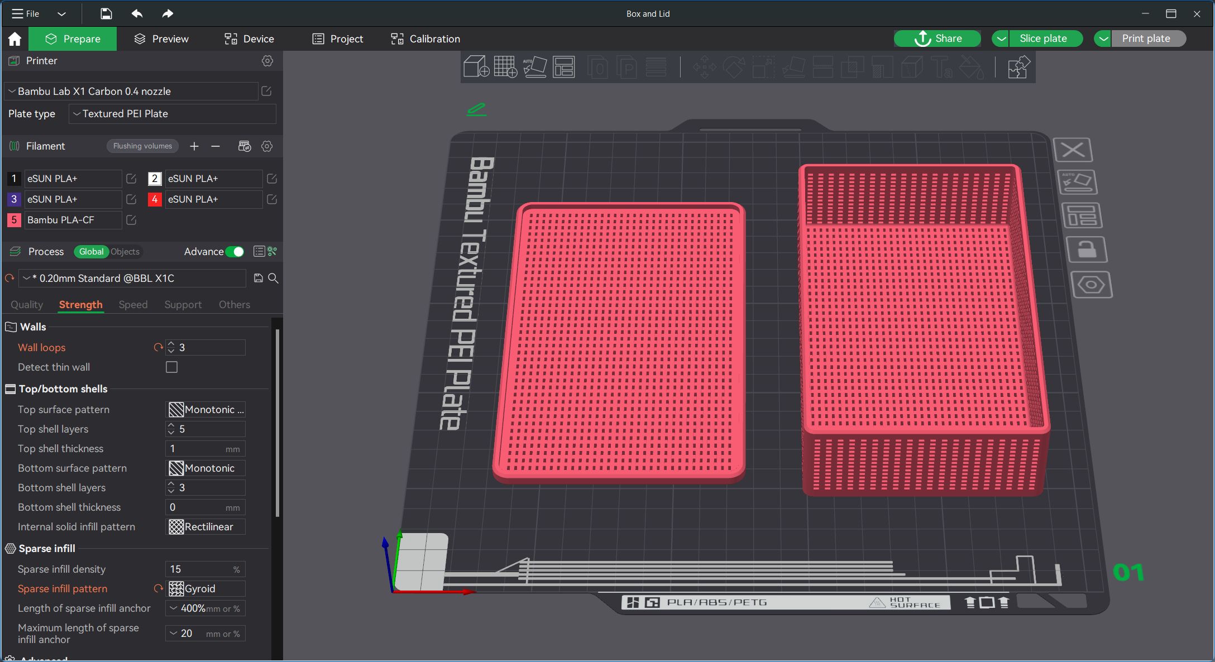1215x662 pixels.
Task: Toggle visibility of flushing volumes
Action: [142, 146]
